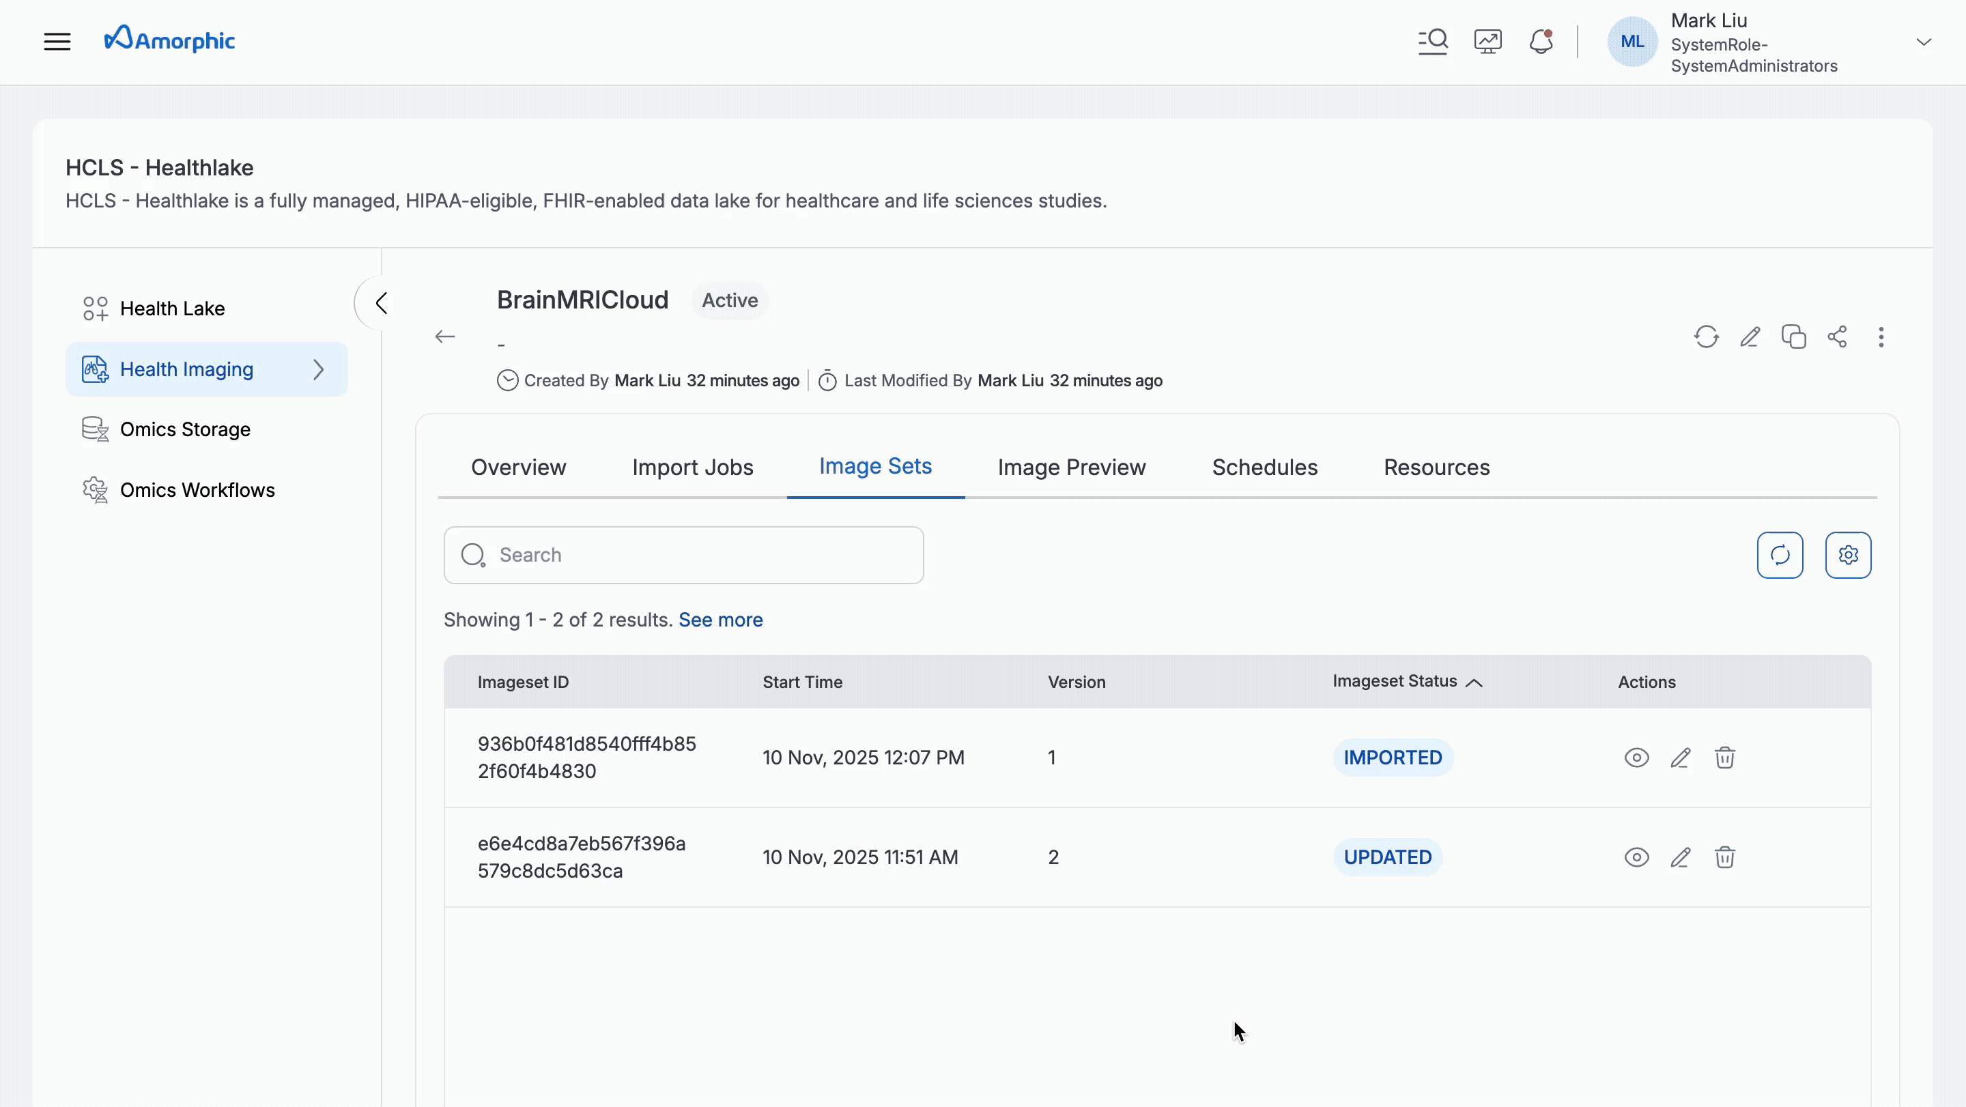The image size is (1966, 1107).
Task: Open the global search icon in header
Action: coord(1433,41)
